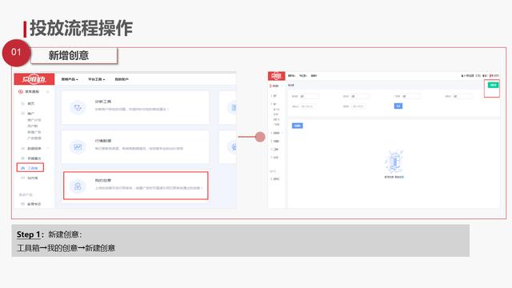Viewport: 512px width, 288px height.
Task: Select 数据报表 in the left screenshot sidebar
Action: coord(34,149)
